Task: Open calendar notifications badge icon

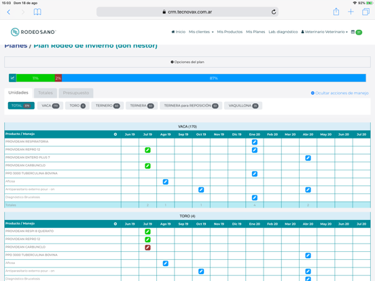Action: click(x=357, y=32)
